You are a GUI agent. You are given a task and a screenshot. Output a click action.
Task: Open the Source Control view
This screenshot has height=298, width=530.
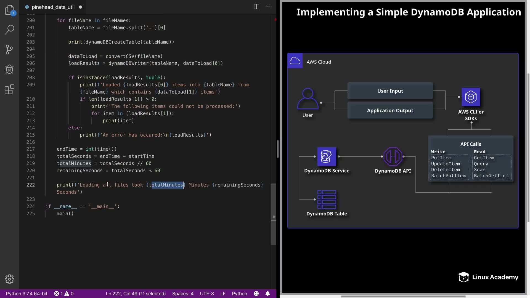coord(9,50)
